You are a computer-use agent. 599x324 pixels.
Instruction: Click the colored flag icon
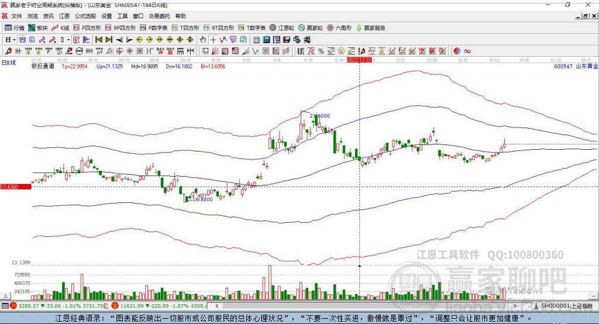(x=87, y=40)
